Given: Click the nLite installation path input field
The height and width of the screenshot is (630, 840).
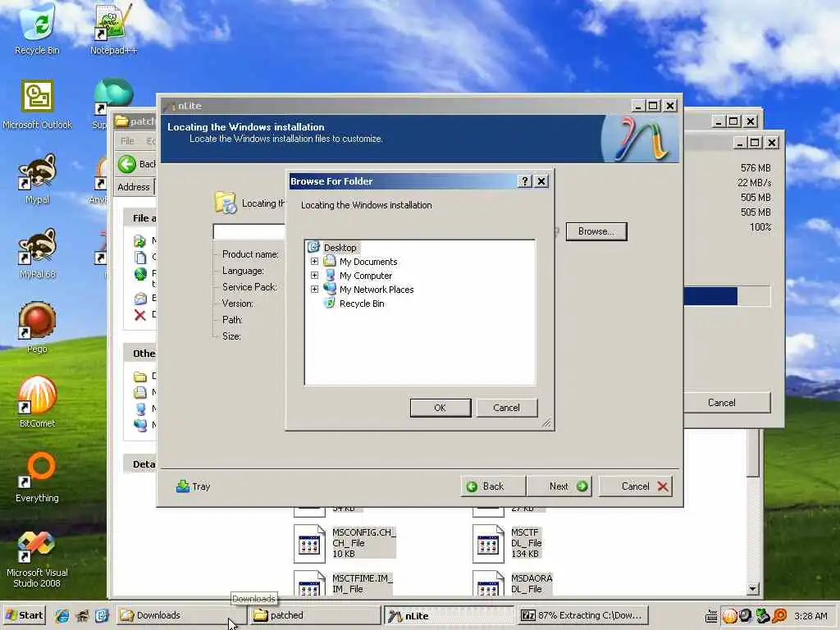Looking at the screenshot, I should [x=249, y=231].
